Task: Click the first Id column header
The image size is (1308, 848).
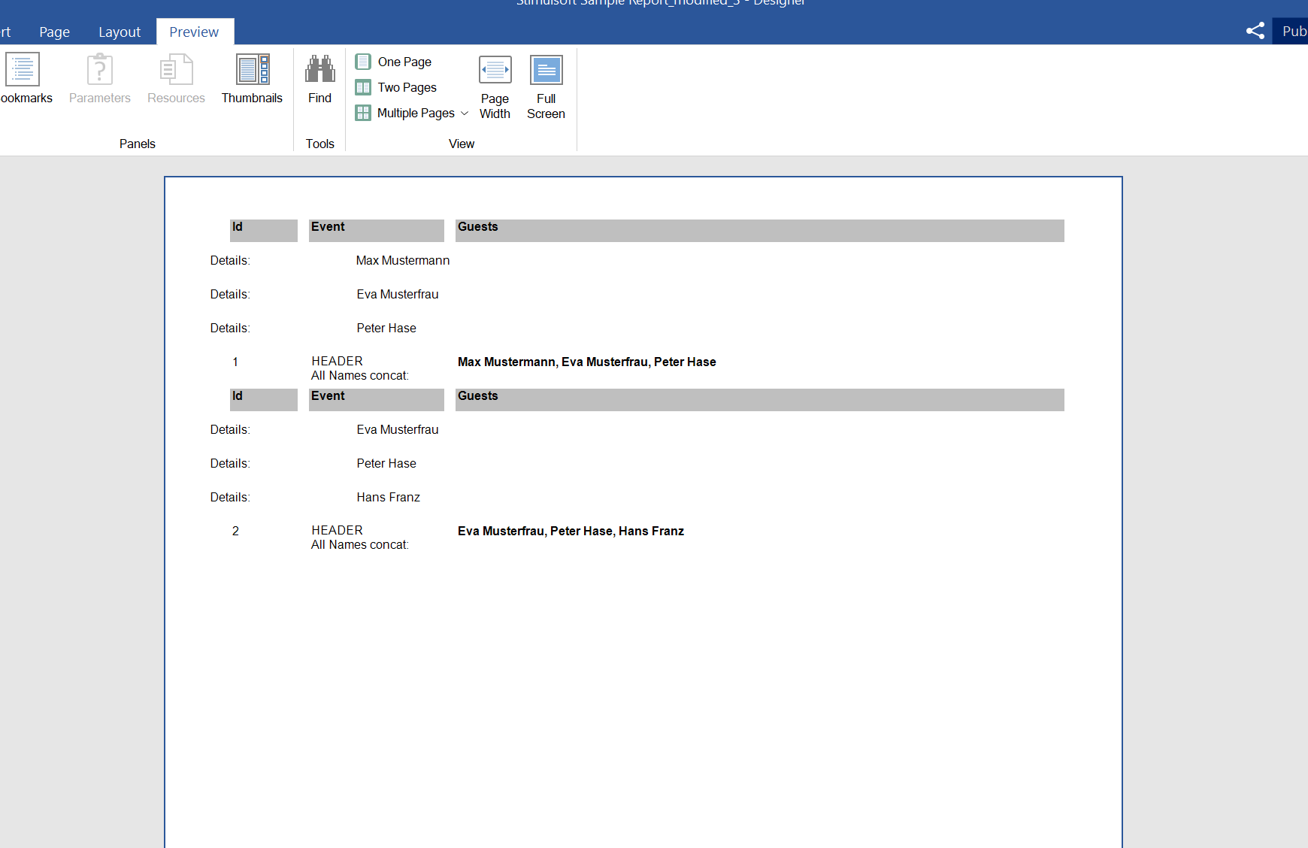Action: click(264, 230)
